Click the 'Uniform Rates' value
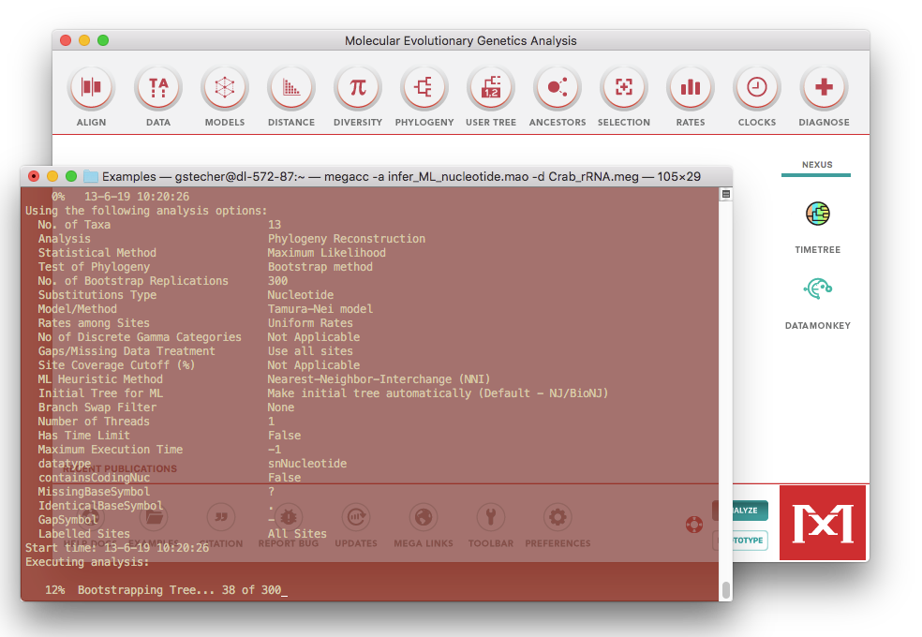922x637 pixels. (310, 323)
